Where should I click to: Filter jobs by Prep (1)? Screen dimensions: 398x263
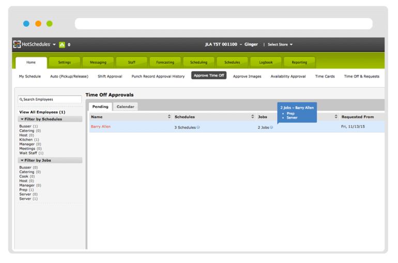(x=26, y=190)
